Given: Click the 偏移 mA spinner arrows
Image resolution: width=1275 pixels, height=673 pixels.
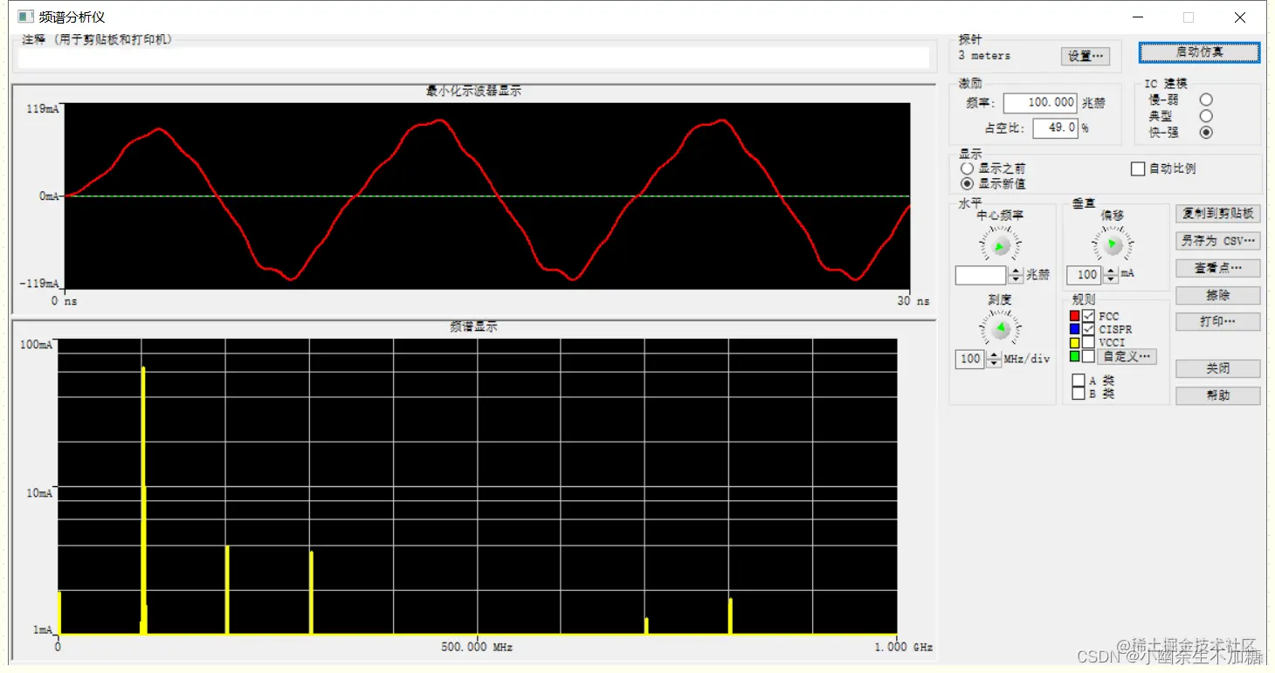Looking at the screenshot, I should click(x=1110, y=275).
